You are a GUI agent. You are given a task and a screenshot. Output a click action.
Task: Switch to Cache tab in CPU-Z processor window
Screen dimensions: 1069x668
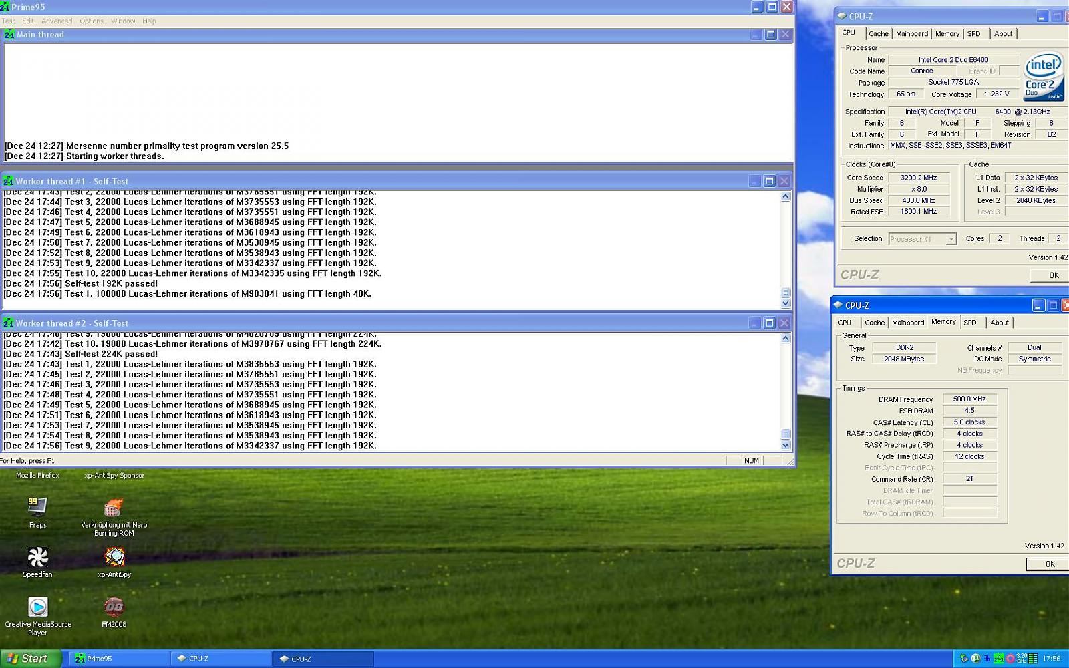tap(879, 34)
